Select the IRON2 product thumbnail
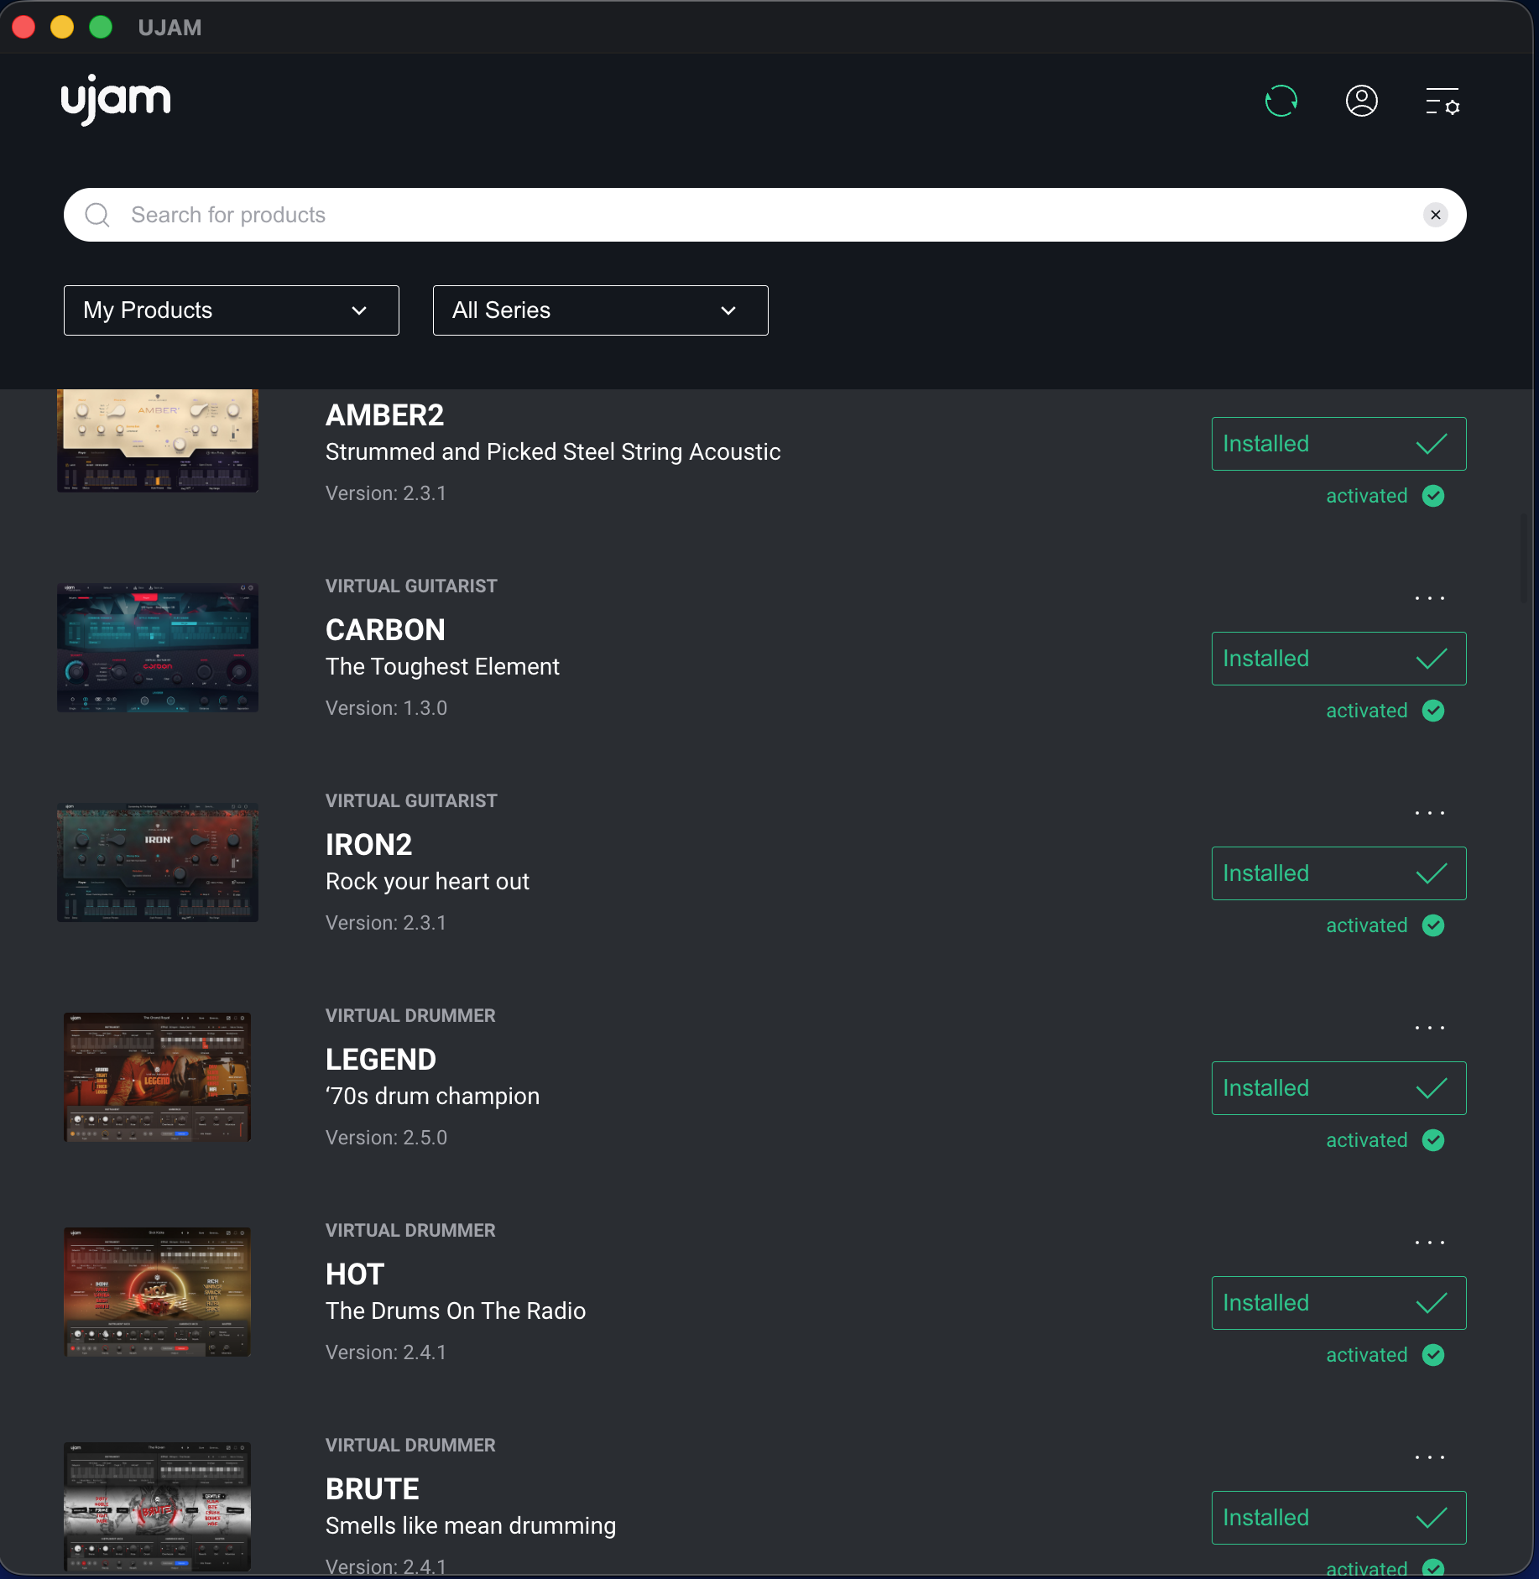The height and width of the screenshot is (1579, 1539). click(158, 862)
